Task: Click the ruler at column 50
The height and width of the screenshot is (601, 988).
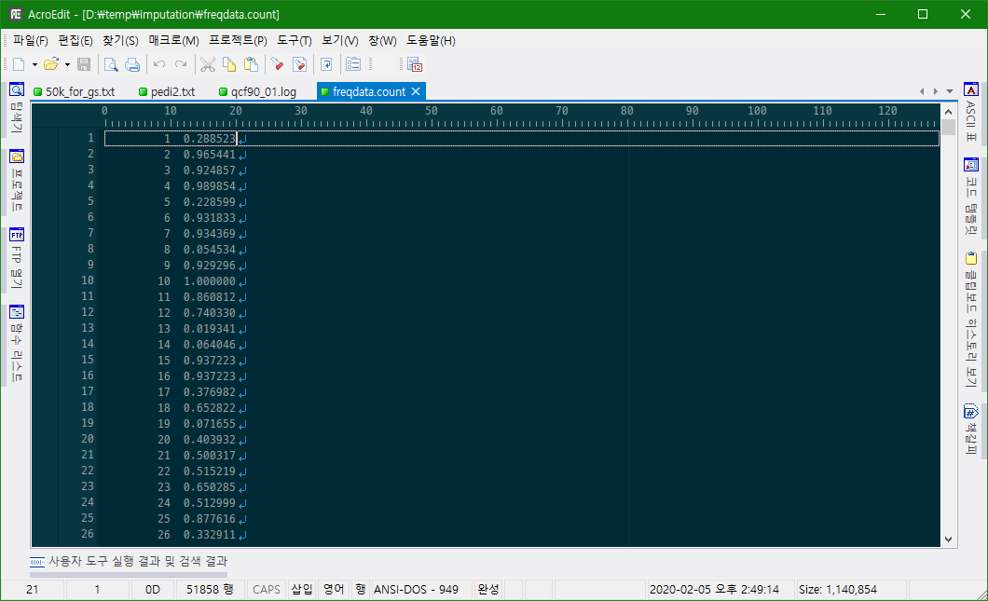Action: click(x=431, y=111)
